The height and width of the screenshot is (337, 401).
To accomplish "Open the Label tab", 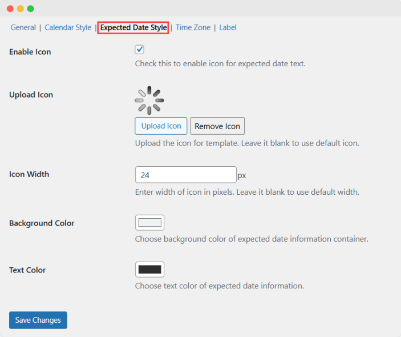I will (228, 27).
